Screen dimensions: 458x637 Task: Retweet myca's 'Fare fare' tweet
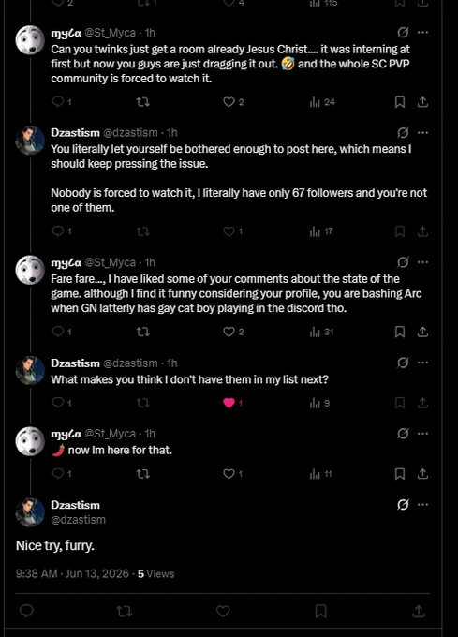(x=142, y=332)
